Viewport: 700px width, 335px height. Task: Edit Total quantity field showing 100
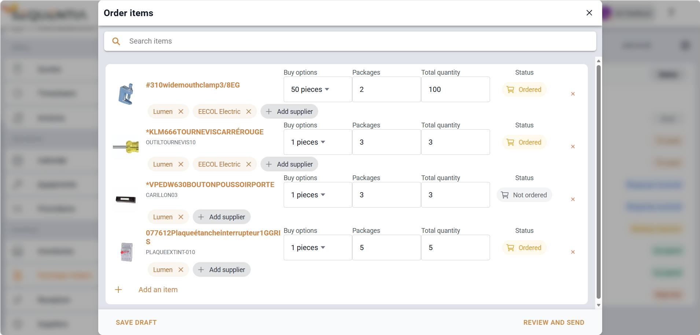point(455,89)
